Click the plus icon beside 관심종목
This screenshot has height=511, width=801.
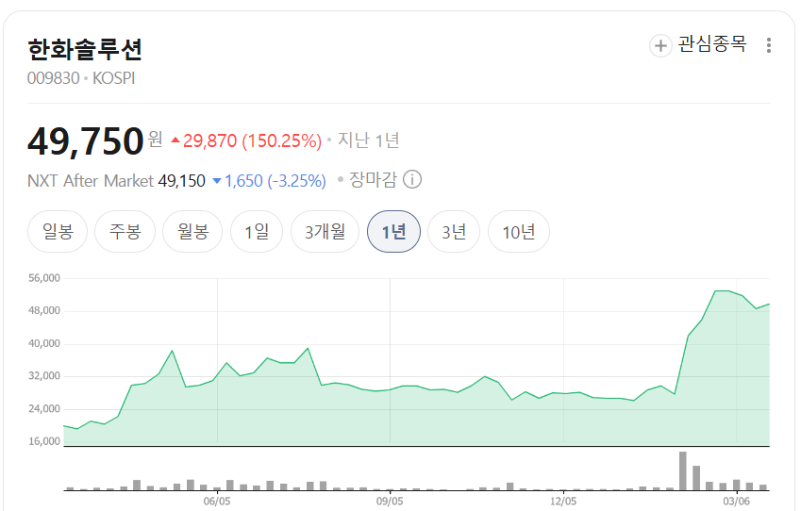(660, 45)
